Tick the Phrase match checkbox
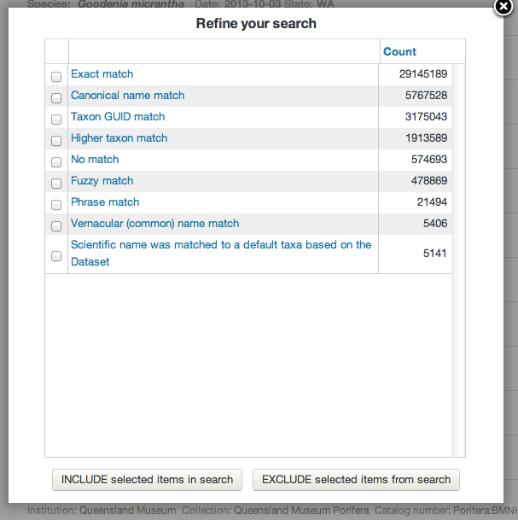The width and height of the screenshot is (518, 520). tap(56, 204)
